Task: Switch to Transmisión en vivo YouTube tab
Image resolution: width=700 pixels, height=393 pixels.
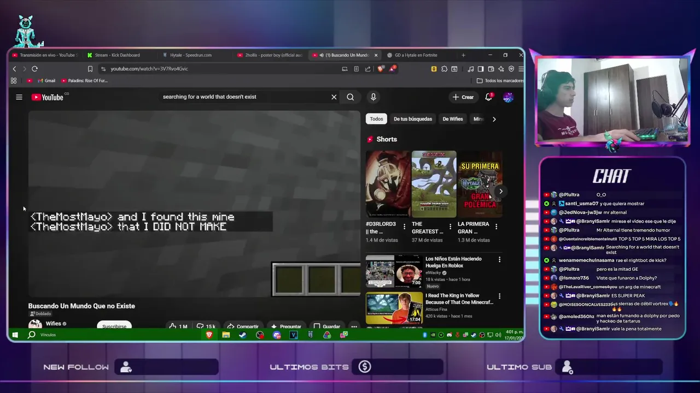Action: pyautogui.click(x=45, y=55)
